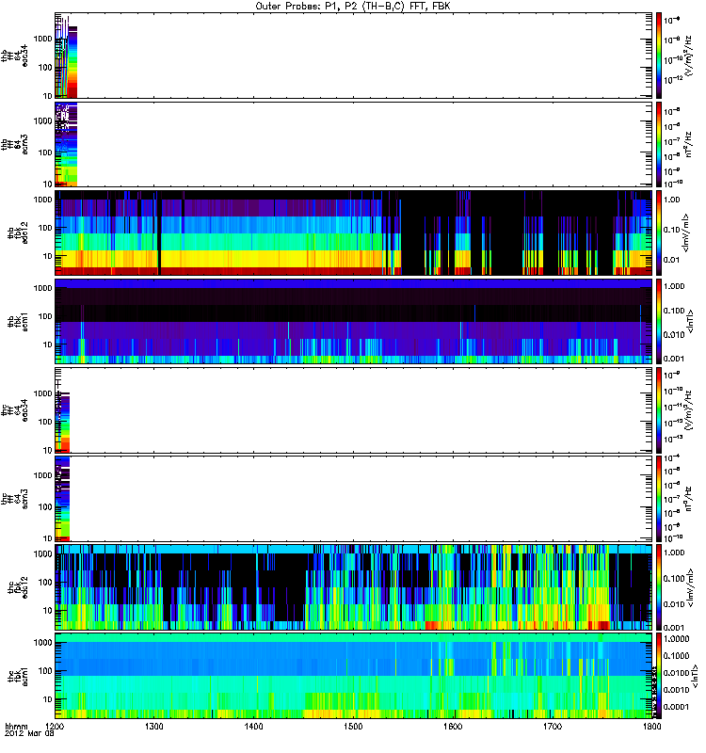706x753 pixels.
Task: Click the '<|mV/m|>' unit label of thb edc12 color bar
Action: coord(686,232)
